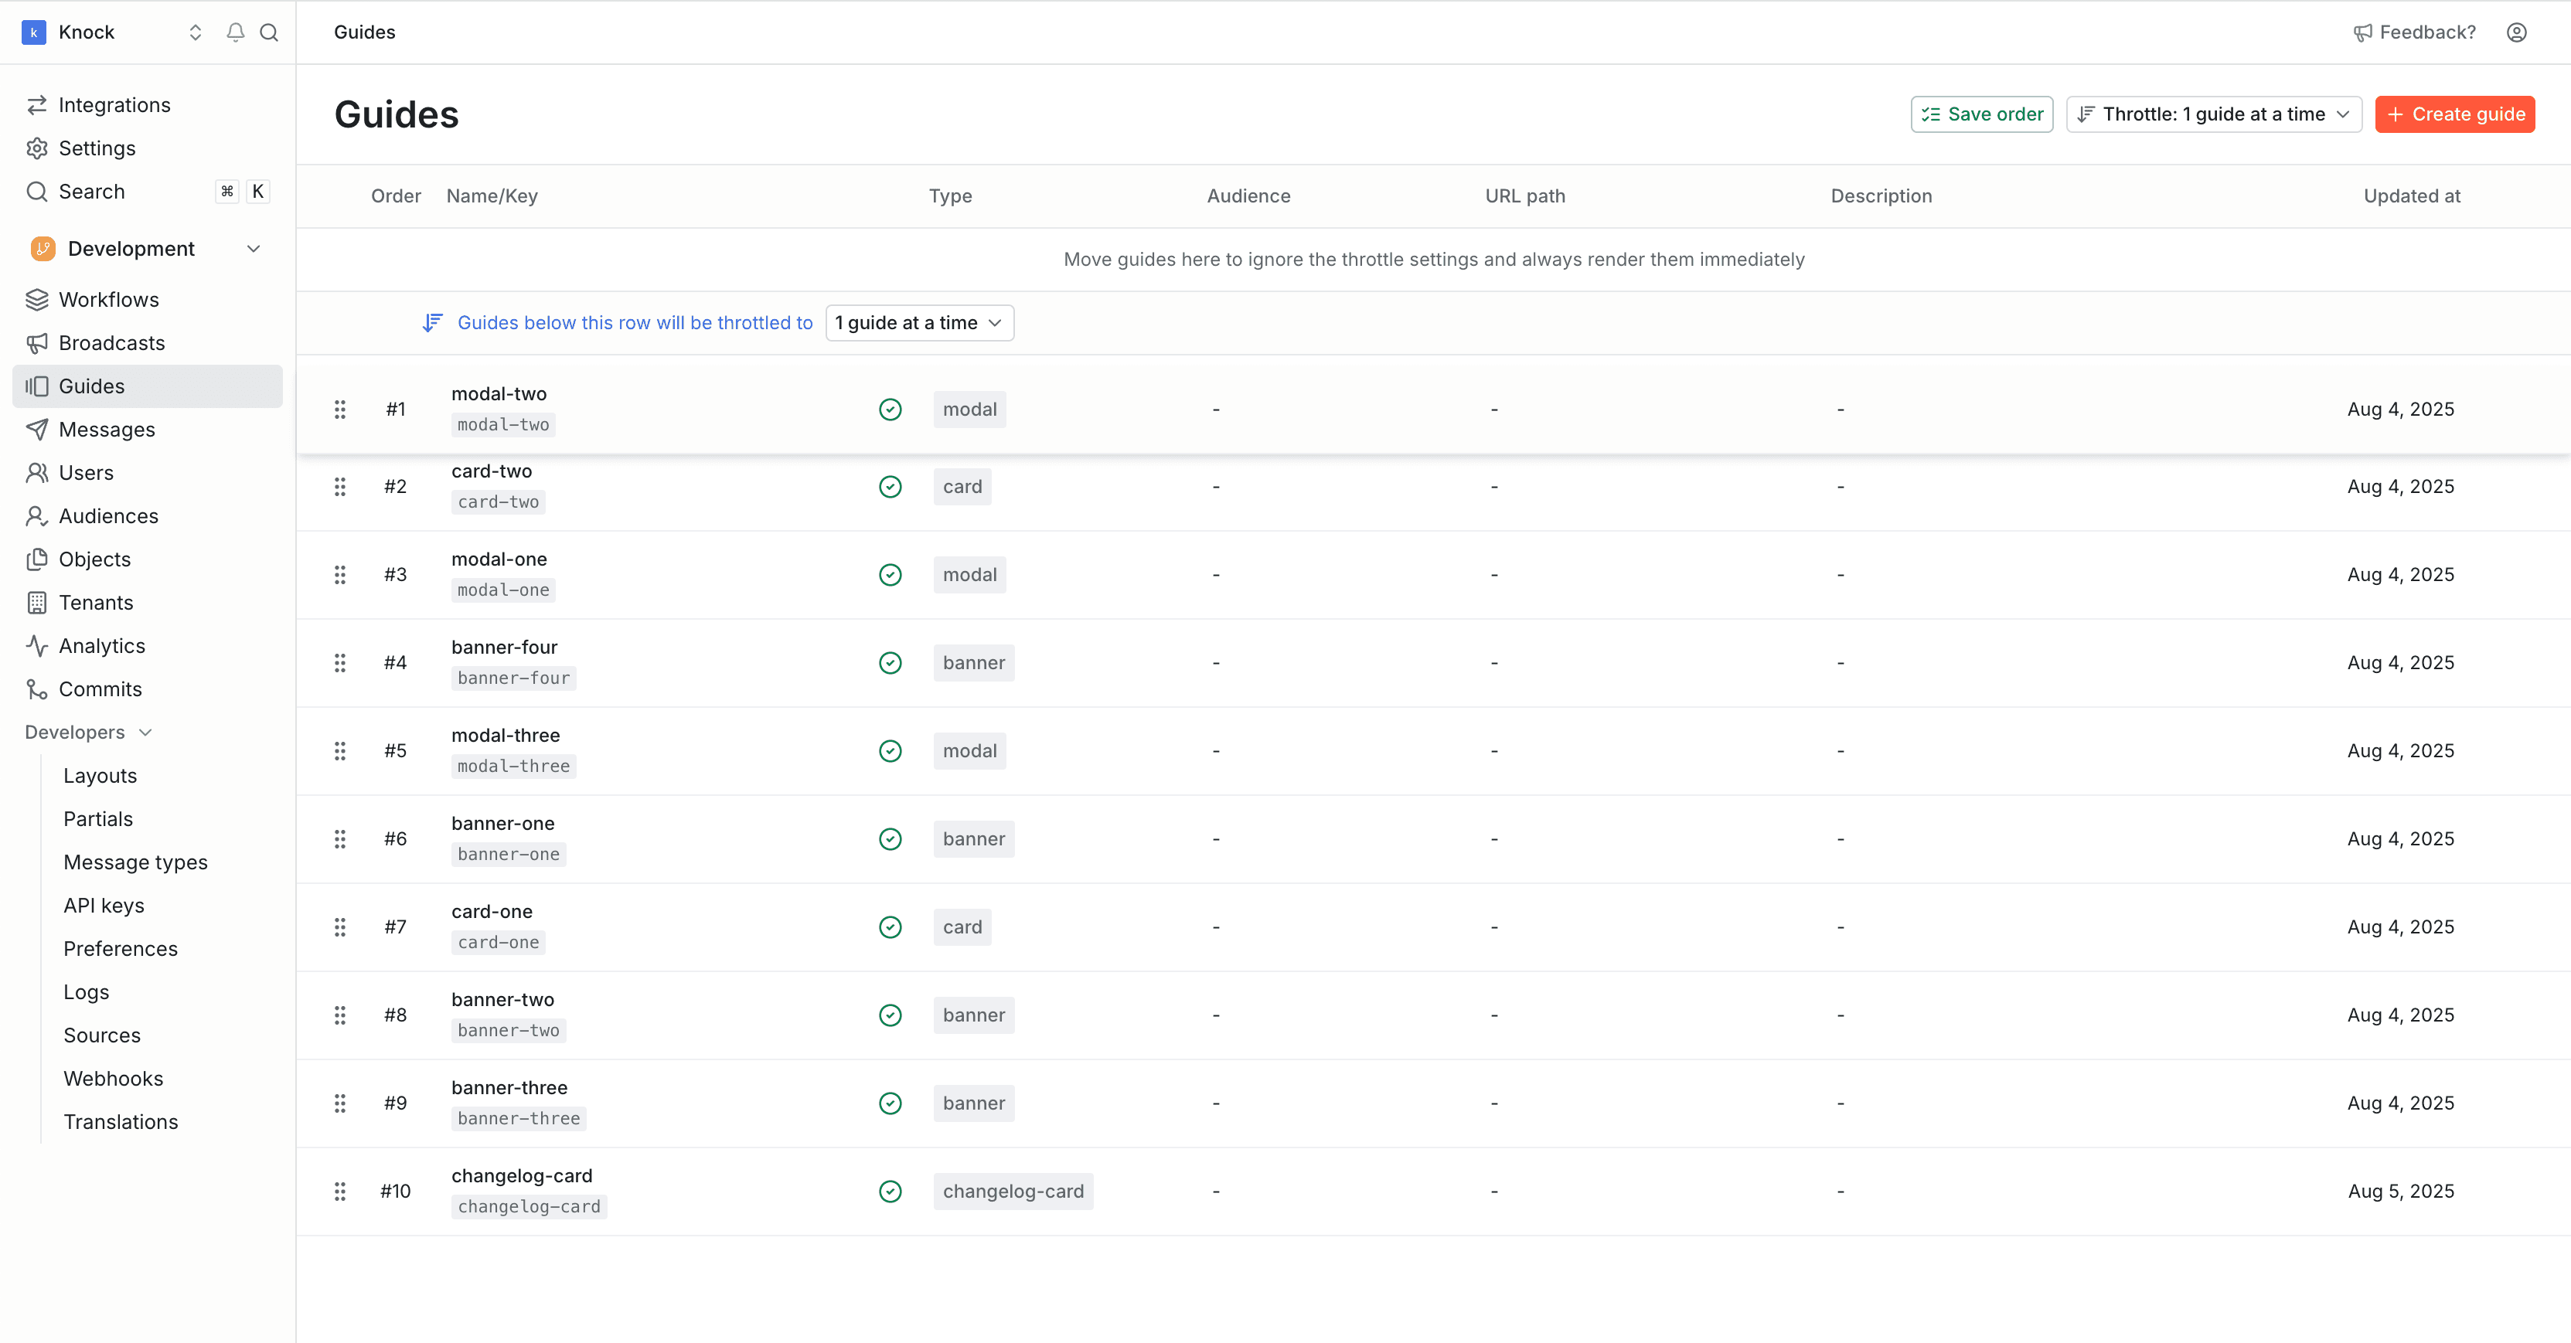Click the Commits icon in the sidebar

pyautogui.click(x=37, y=688)
